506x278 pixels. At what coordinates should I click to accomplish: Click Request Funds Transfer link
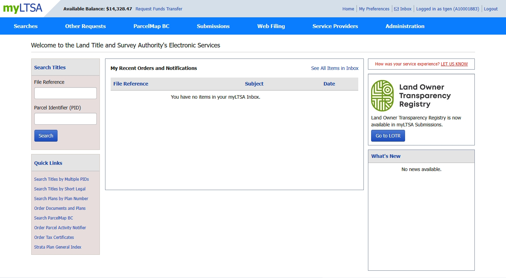click(x=159, y=9)
